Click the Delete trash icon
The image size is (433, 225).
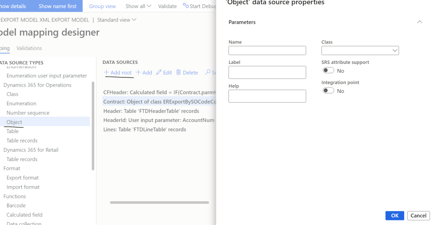179,73
